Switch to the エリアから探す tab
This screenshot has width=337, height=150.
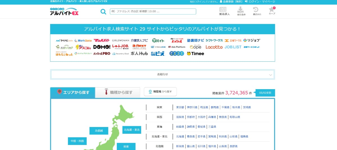point(73,92)
